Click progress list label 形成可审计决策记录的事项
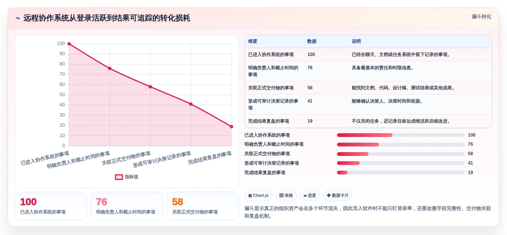Screen dimensions: 507x235 click(272, 163)
